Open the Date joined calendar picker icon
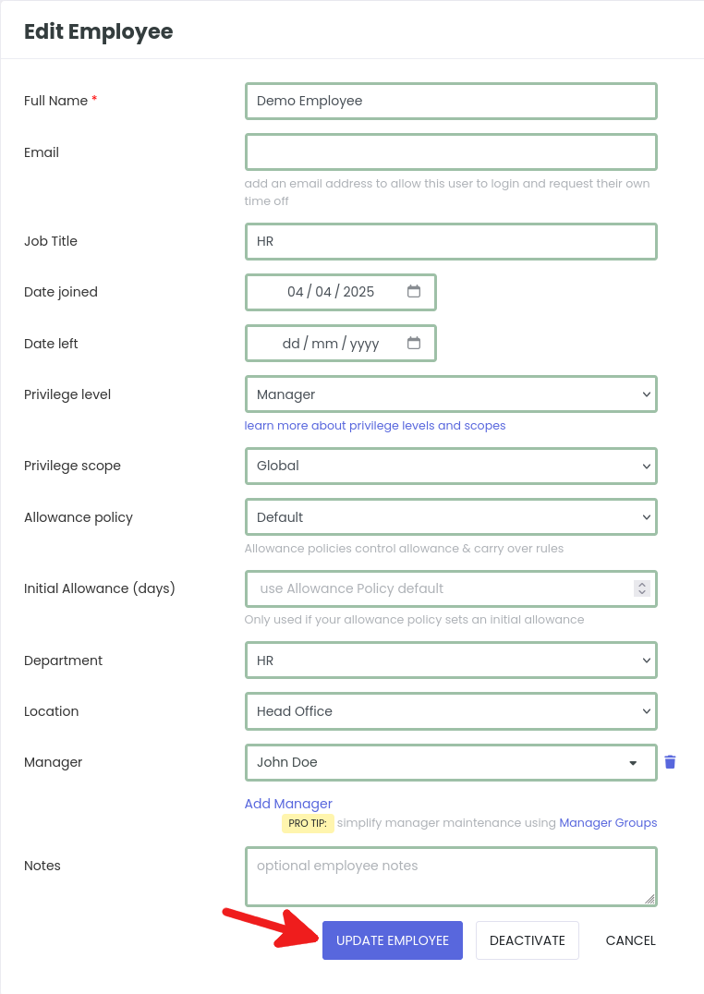The height and width of the screenshot is (994, 704). pyautogui.click(x=414, y=292)
